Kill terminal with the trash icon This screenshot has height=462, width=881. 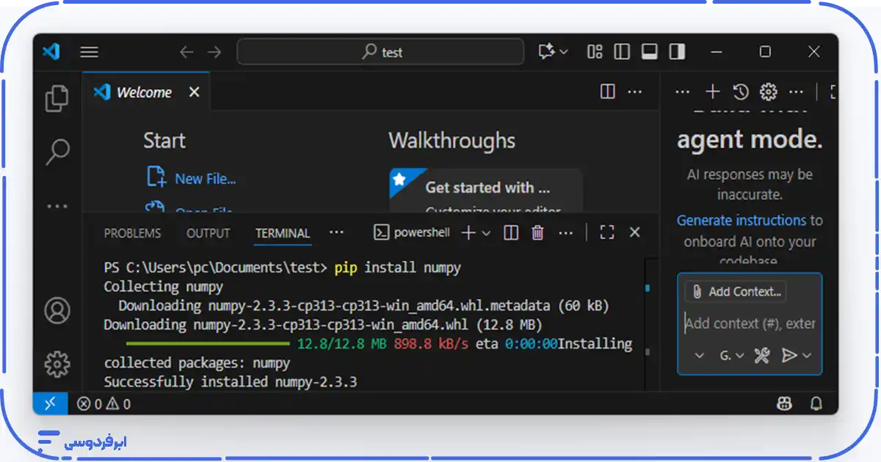[x=537, y=232]
